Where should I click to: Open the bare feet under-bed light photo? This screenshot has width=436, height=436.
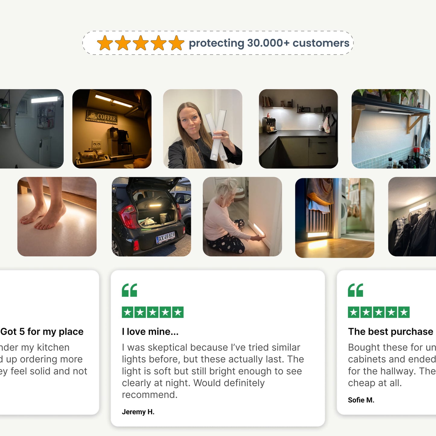pyautogui.click(x=57, y=217)
